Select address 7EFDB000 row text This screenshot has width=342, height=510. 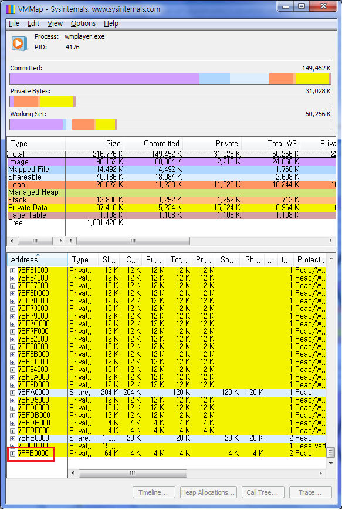[x=34, y=416]
